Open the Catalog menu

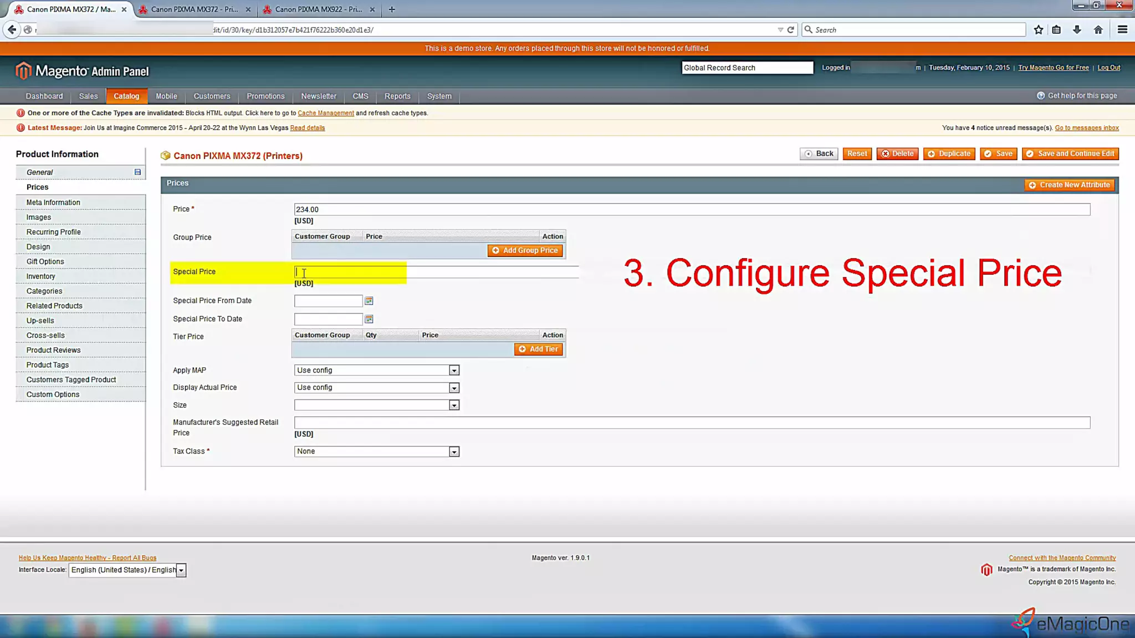126,96
